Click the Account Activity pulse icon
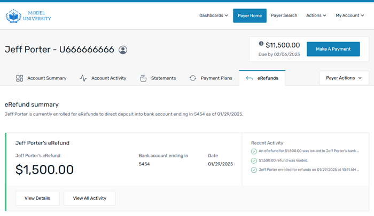This screenshot has height=216, width=374. 83,78
